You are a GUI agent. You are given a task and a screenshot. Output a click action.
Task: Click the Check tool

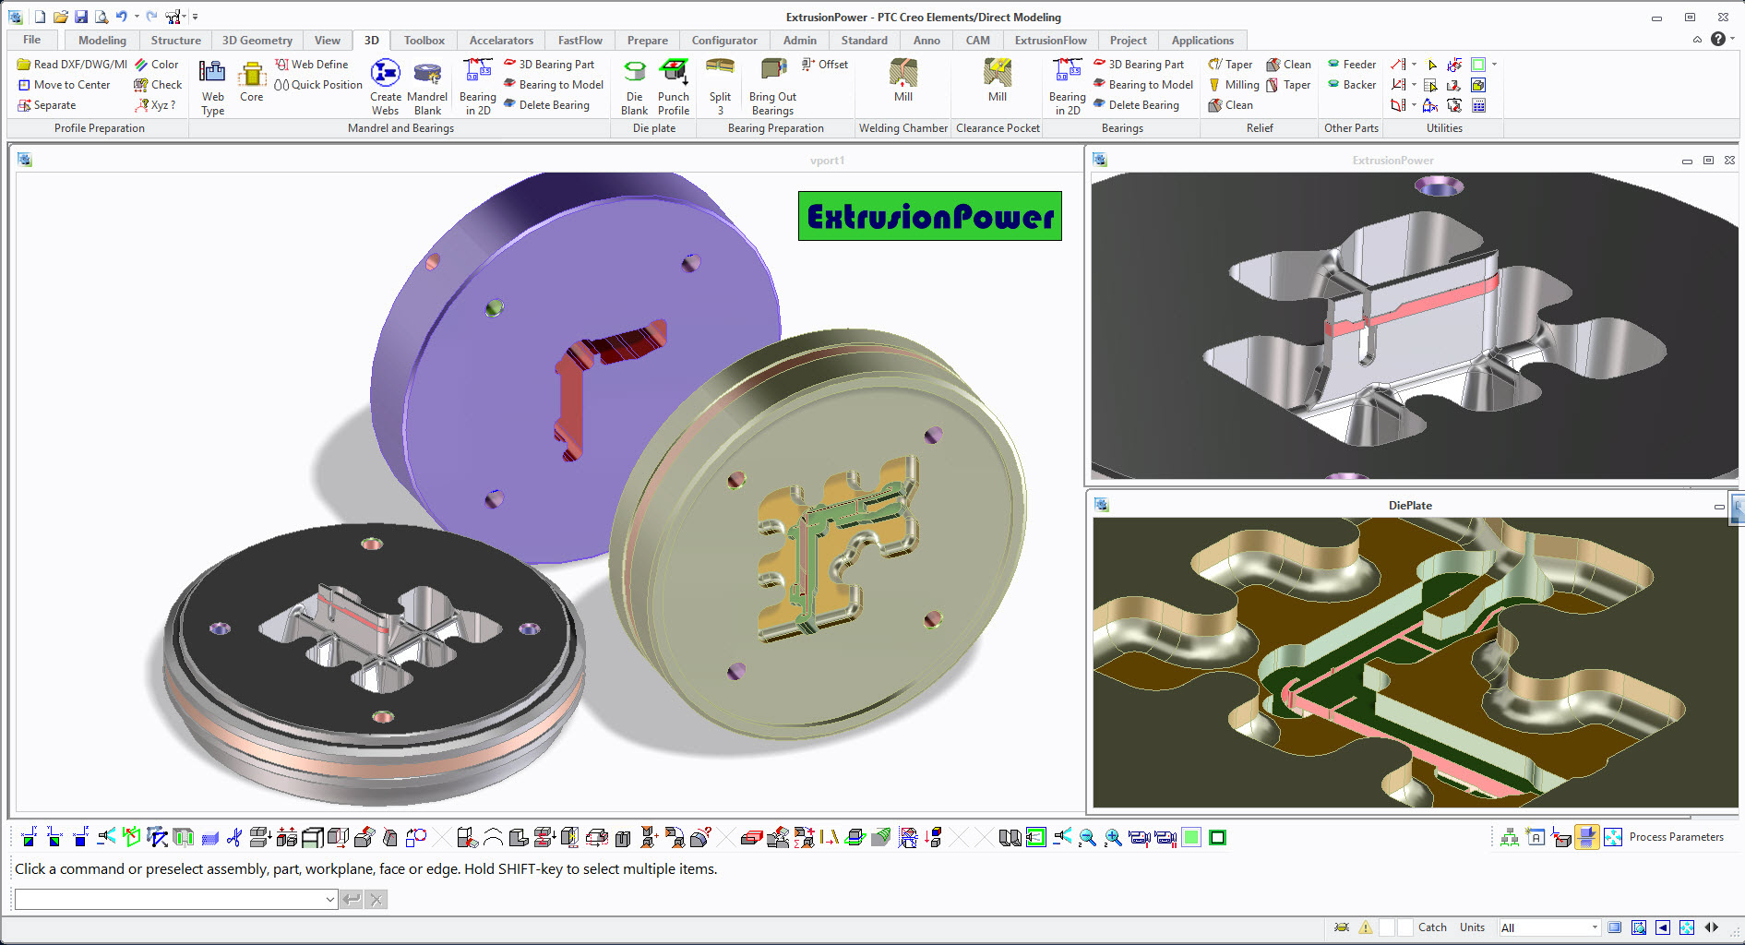[x=158, y=85]
